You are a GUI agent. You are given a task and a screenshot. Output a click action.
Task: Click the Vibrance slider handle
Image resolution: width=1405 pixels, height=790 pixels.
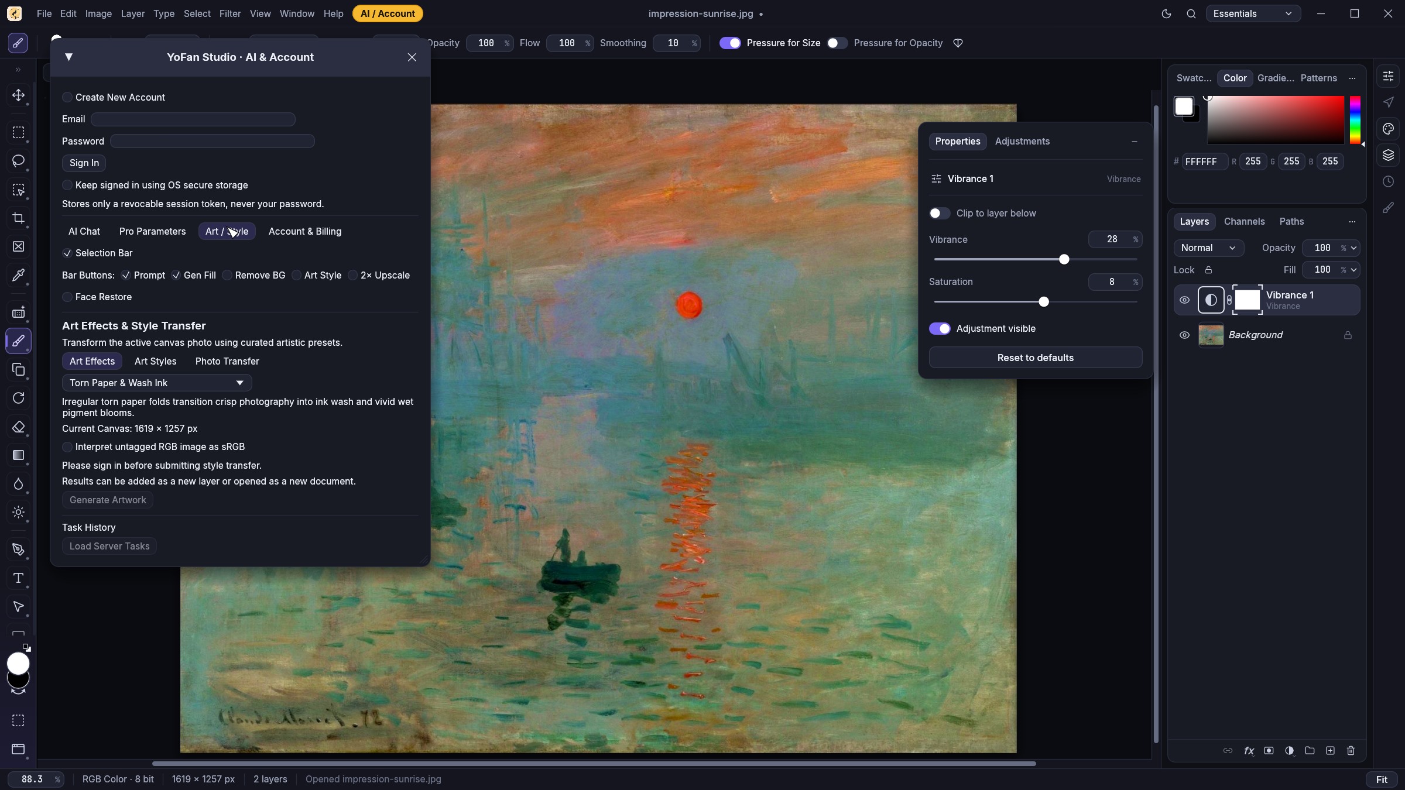tap(1064, 259)
